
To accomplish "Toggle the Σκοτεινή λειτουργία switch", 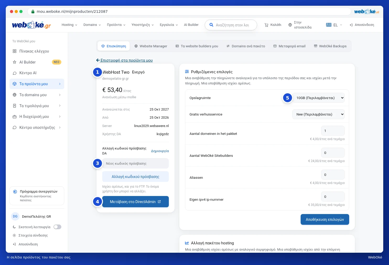I will tap(57, 227).
